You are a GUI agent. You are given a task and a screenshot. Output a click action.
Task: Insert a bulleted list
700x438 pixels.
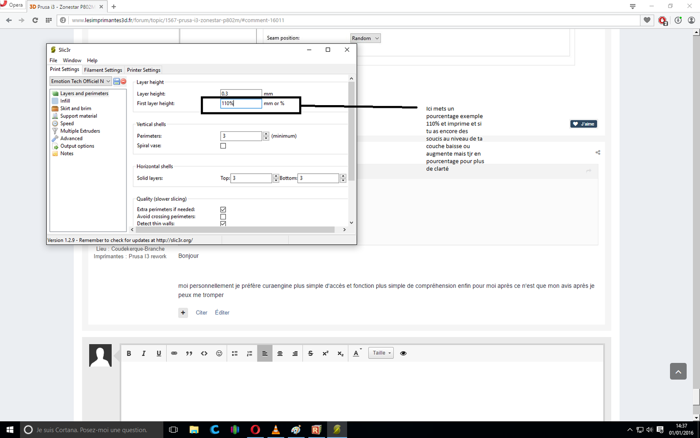pos(234,353)
